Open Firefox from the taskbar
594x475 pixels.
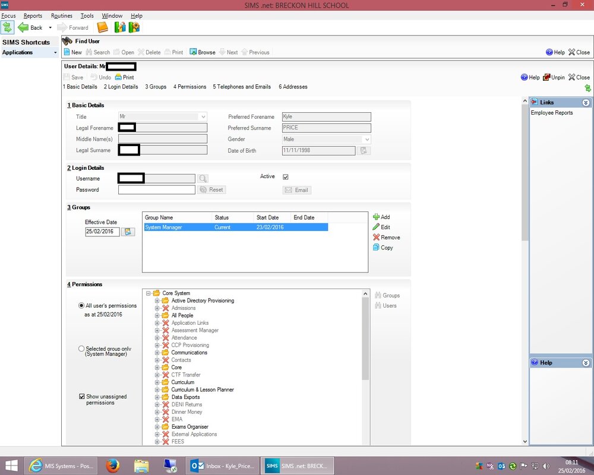click(112, 466)
